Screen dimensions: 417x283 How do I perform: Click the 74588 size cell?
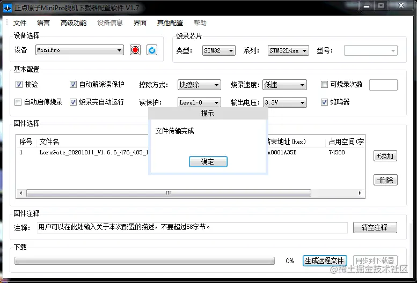pos(336,152)
